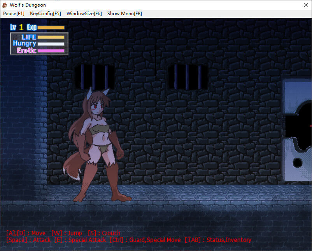Screen dimensions: 312x251
Task: Click the LIFE label in the status panel
Action: [x=29, y=37]
